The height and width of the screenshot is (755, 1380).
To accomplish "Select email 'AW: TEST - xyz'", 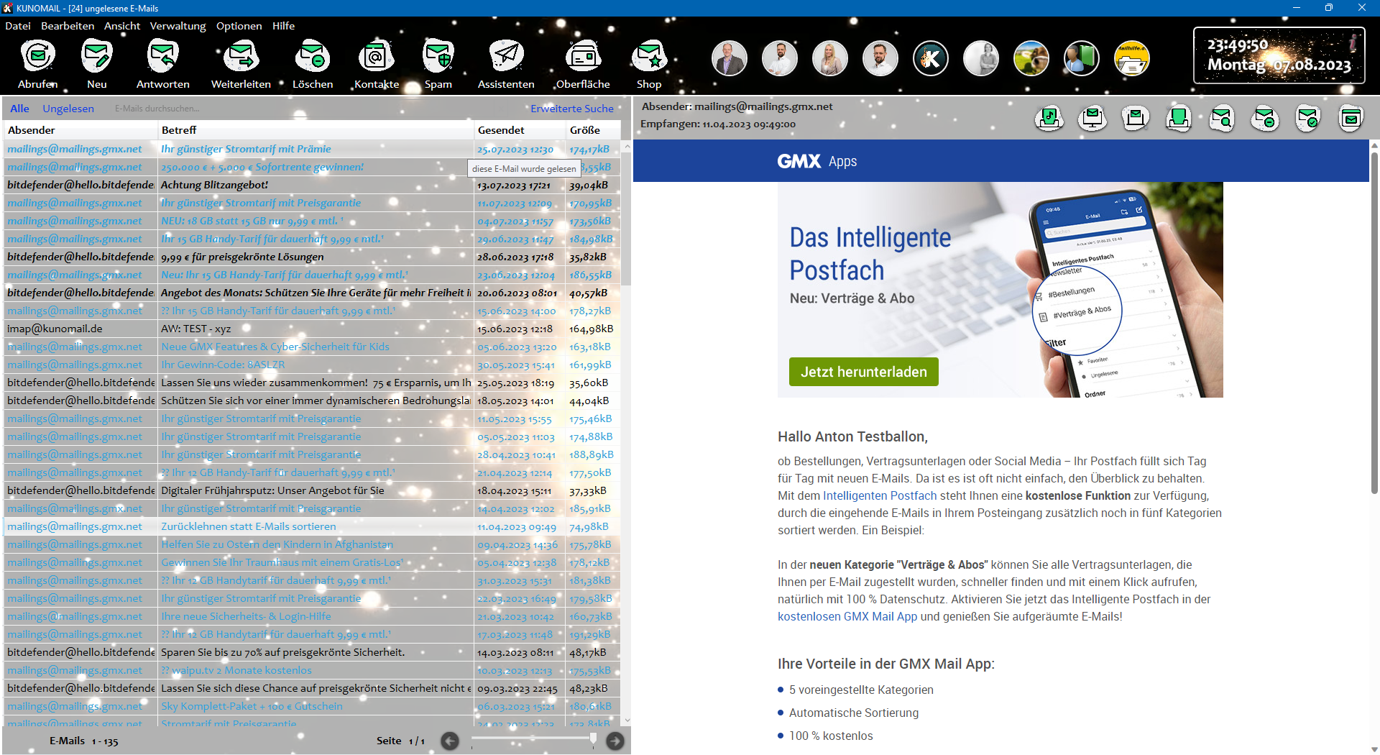I will (312, 329).
